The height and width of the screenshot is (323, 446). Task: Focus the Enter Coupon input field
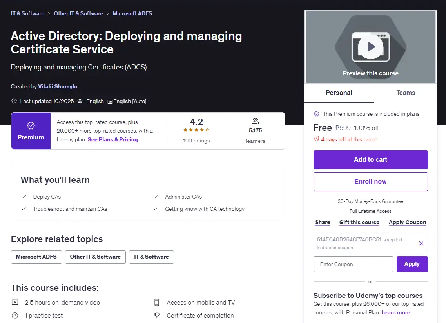coord(353,264)
